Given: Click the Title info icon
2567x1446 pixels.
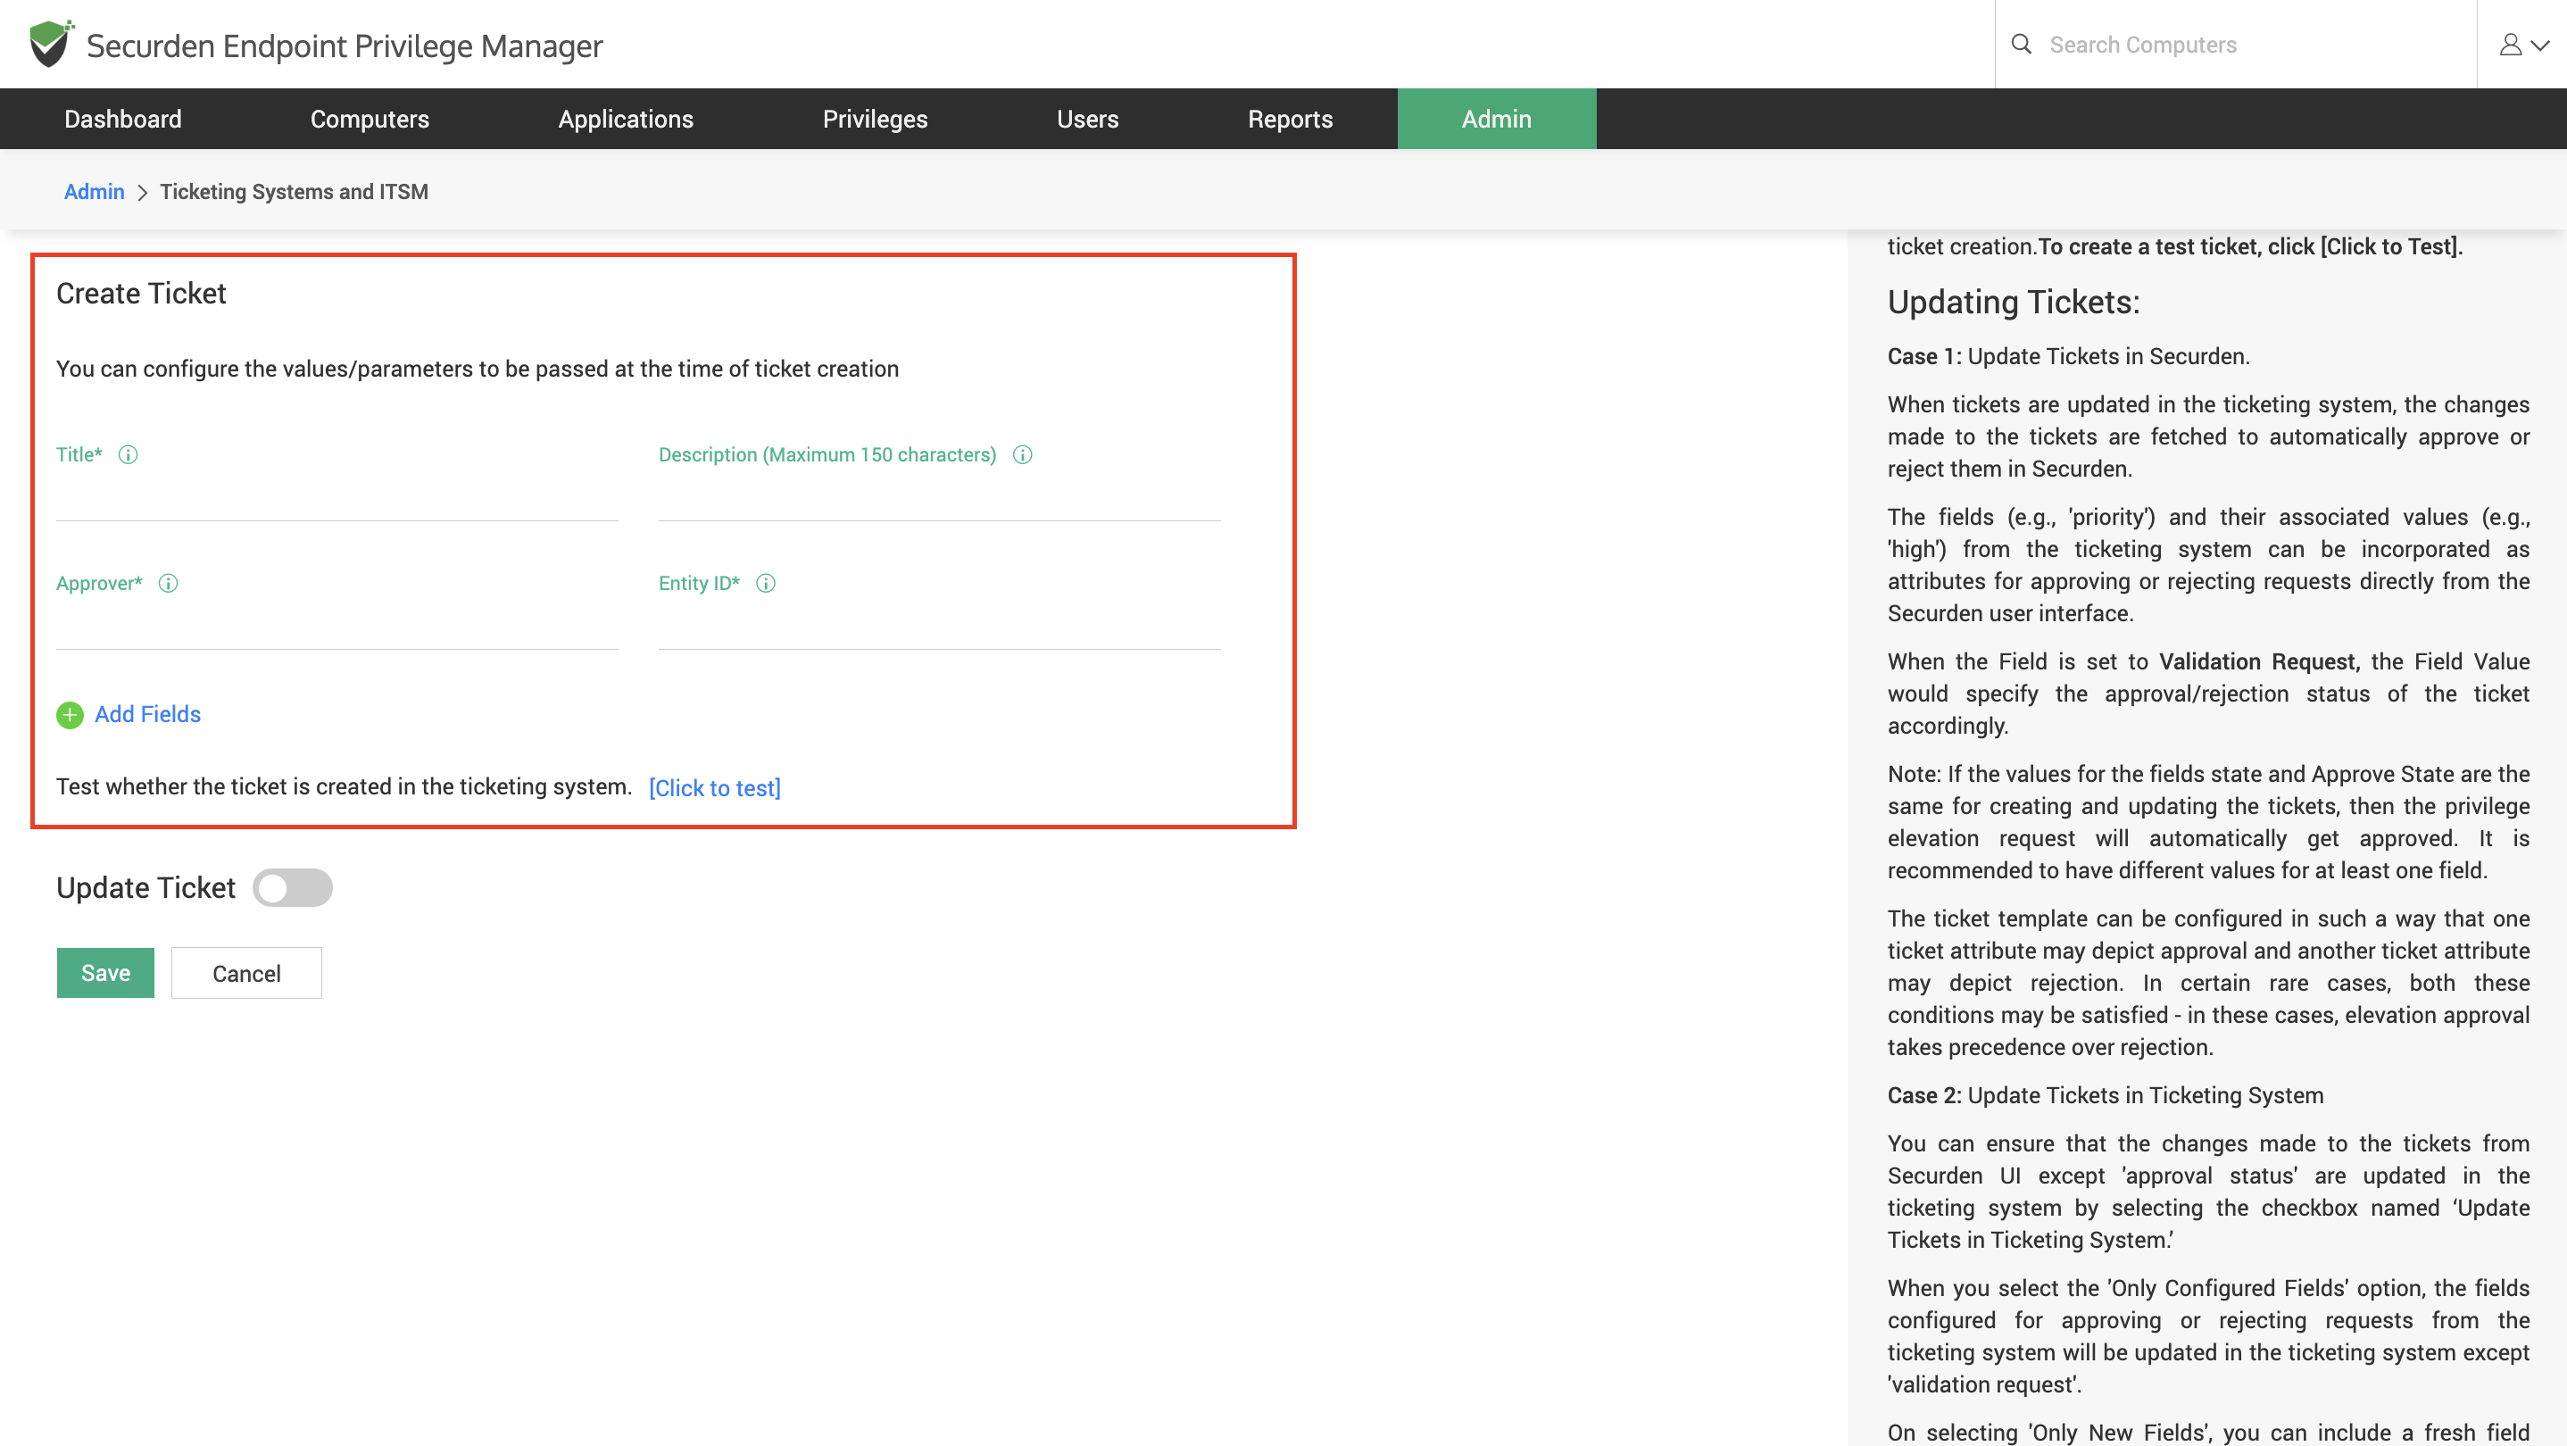Looking at the screenshot, I should pos(128,454).
